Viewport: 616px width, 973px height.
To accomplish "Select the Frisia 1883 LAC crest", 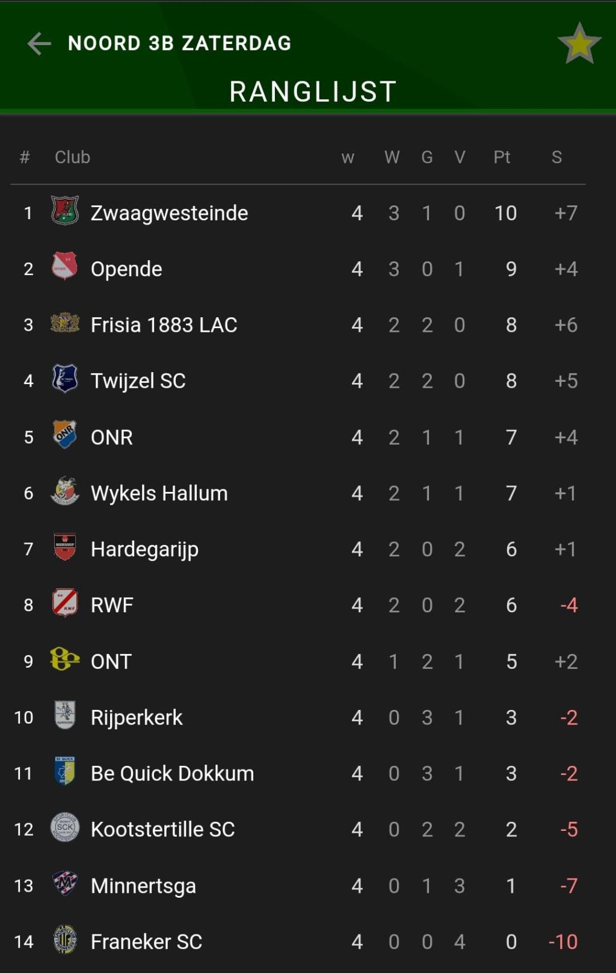I will [65, 323].
